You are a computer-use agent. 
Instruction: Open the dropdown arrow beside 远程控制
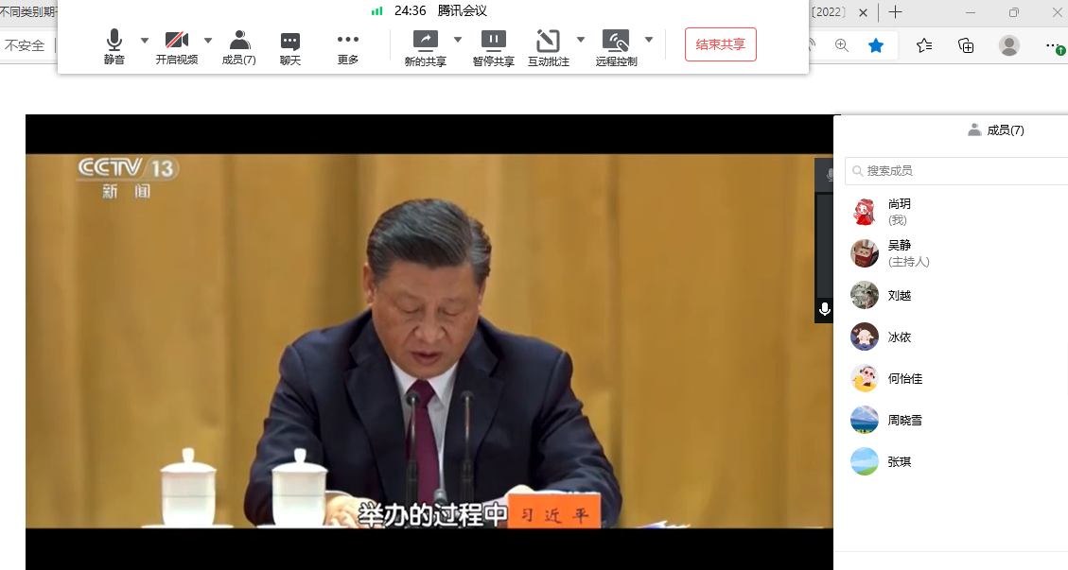649,40
